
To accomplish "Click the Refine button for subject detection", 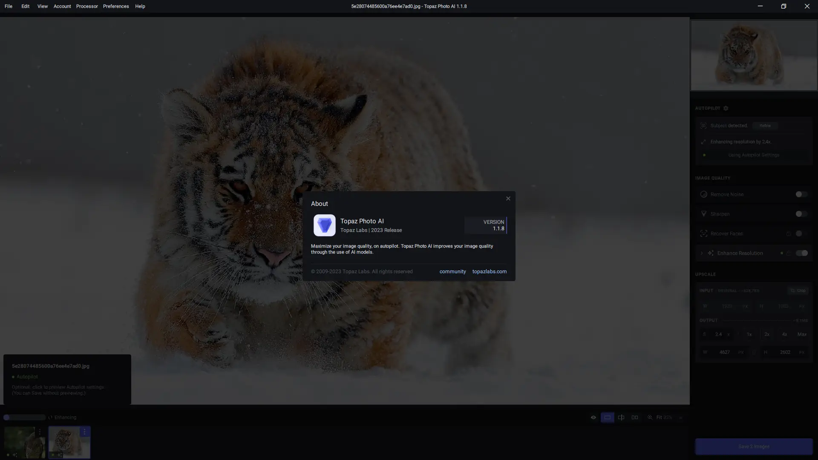I will point(765,125).
